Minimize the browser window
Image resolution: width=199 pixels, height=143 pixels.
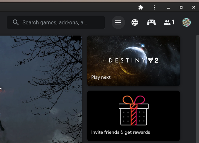pos(169,8)
